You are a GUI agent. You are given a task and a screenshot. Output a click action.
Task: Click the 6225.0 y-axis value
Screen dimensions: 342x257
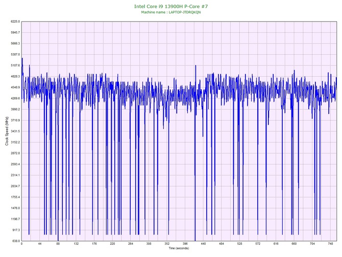click(x=15, y=21)
